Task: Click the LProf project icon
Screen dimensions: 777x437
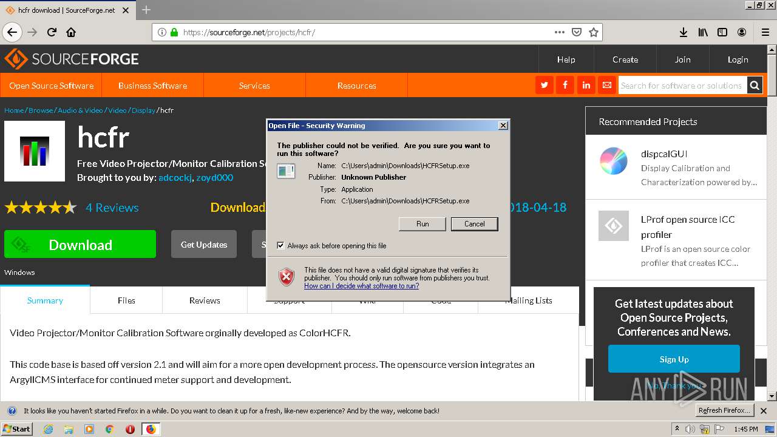Action: [x=614, y=226]
